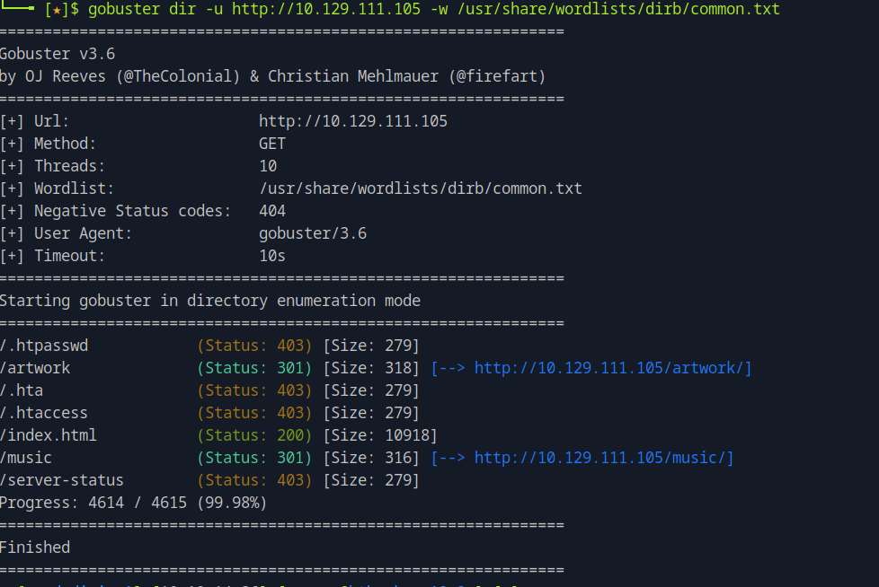Screen dimensions: 879x587
Task: Select the Wordlist value in the settings block
Action: (x=420, y=188)
